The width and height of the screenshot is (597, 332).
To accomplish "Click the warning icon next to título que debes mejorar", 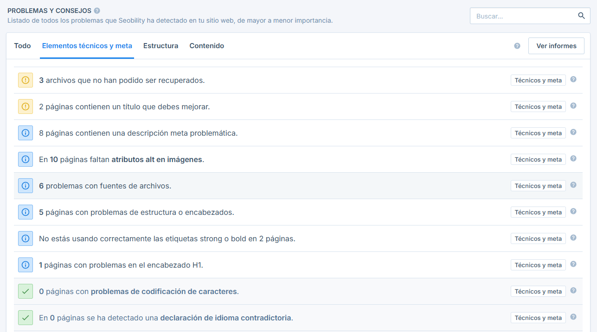I will pyautogui.click(x=25, y=106).
